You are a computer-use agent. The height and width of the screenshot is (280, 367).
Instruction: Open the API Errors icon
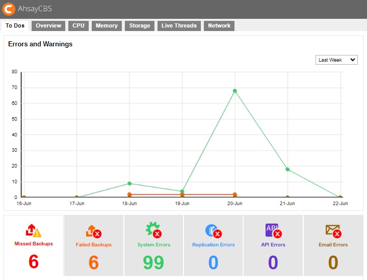[273, 231]
